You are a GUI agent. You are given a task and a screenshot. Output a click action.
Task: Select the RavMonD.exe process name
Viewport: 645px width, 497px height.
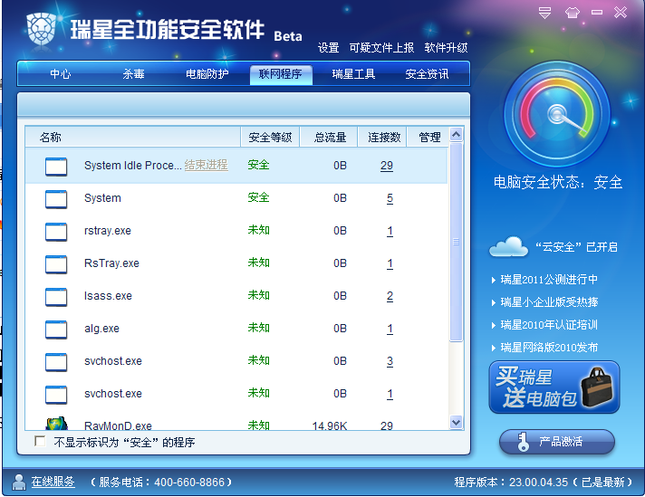click(118, 425)
